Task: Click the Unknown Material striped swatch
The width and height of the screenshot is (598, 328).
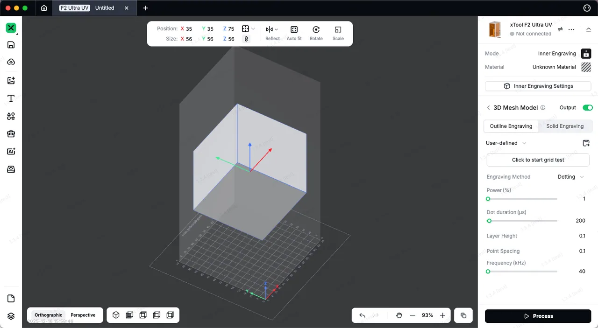Action: [586, 67]
